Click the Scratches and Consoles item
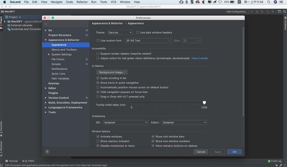Image resolution: width=287 pixels, height=167 pixels. tap(24, 29)
